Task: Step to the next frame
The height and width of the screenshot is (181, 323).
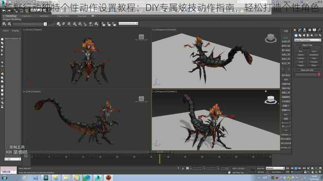Action: [x=300, y=168]
